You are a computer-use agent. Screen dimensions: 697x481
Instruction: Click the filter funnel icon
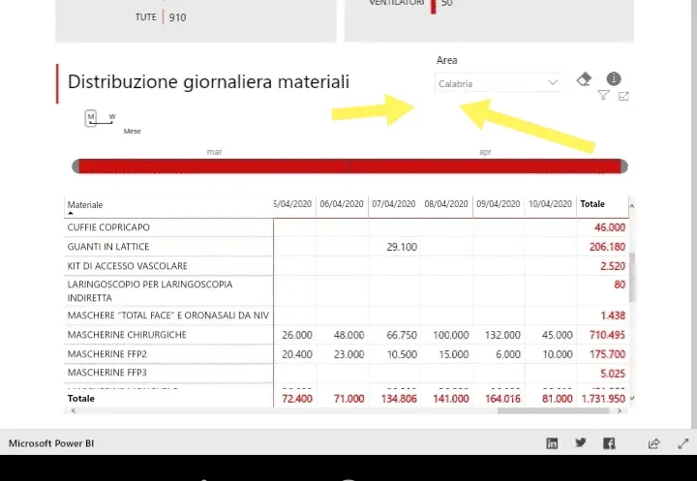(x=603, y=95)
